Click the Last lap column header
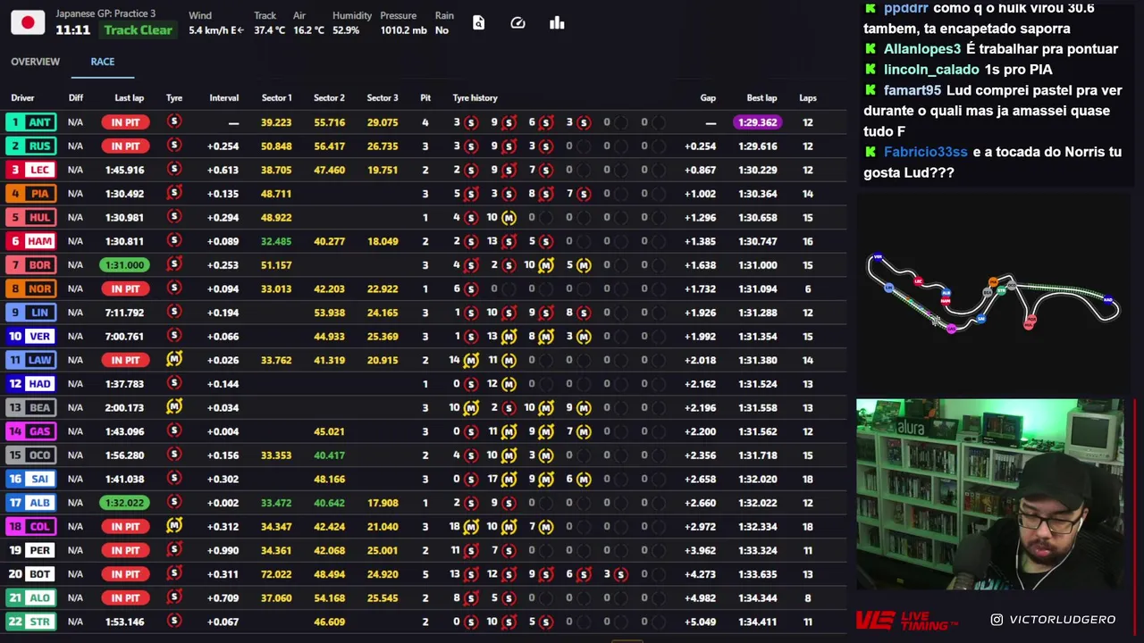1144x643 pixels. point(129,98)
